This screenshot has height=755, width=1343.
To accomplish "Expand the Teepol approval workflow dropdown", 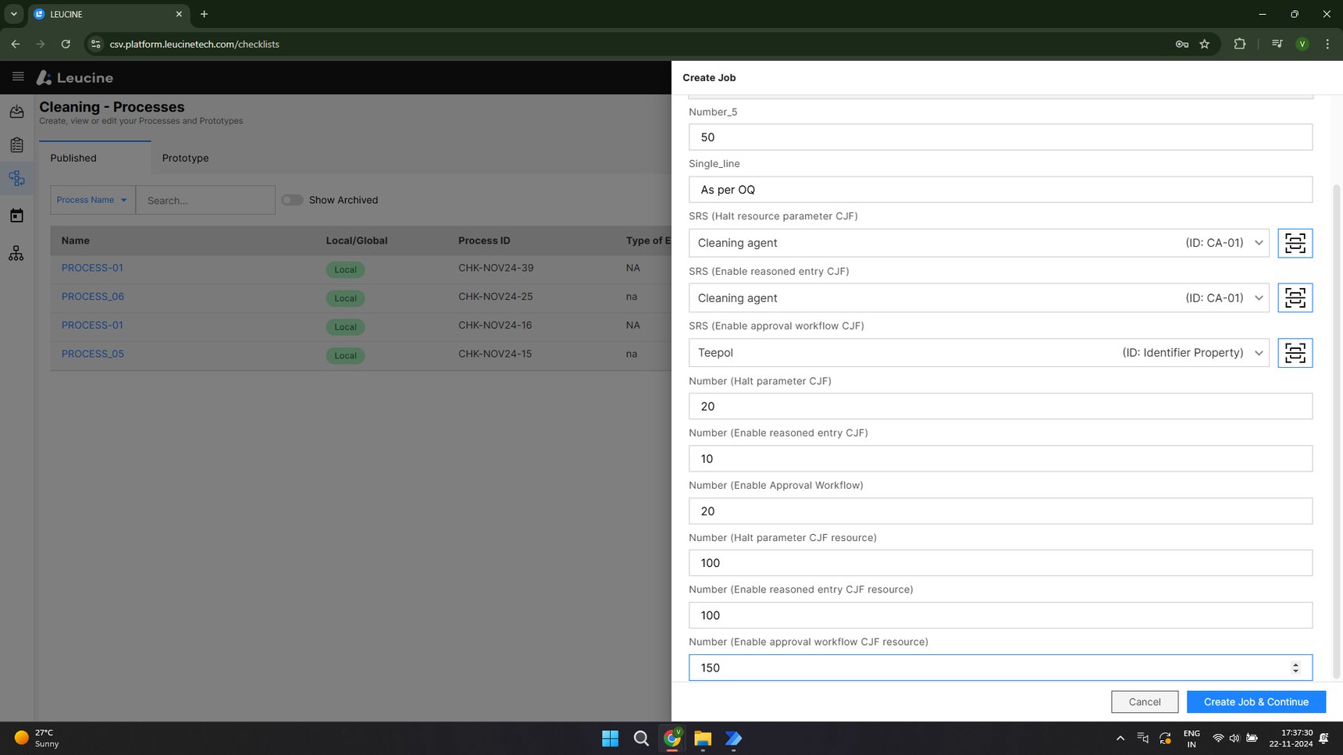I will (1259, 352).
